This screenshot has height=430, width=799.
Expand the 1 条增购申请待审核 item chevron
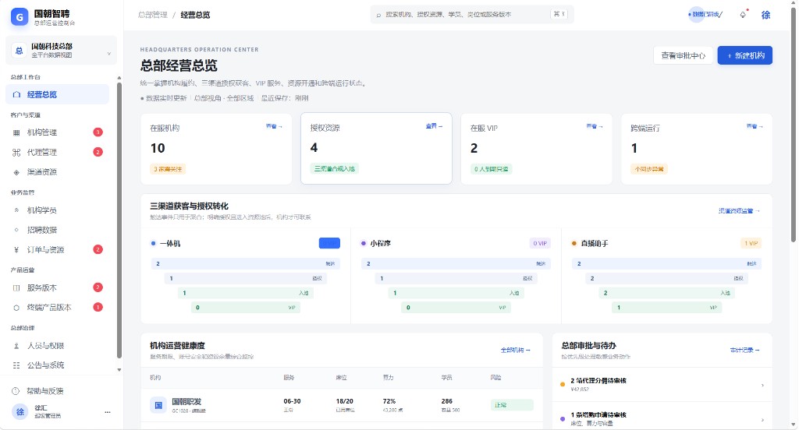762,420
